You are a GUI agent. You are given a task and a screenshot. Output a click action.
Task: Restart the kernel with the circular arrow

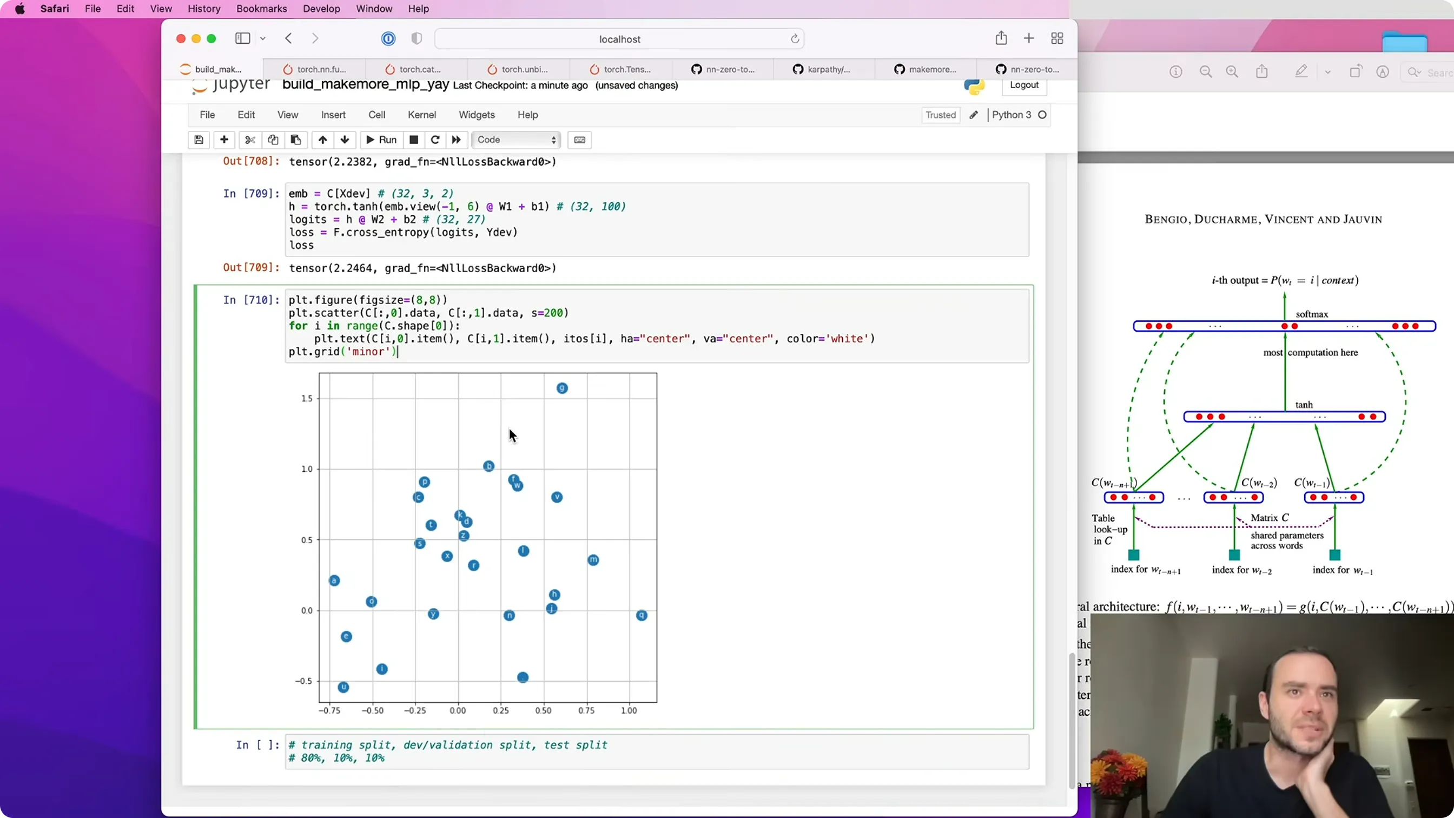point(435,140)
